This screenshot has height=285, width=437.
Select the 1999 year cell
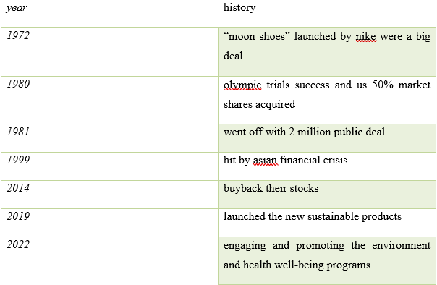(109, 166)
